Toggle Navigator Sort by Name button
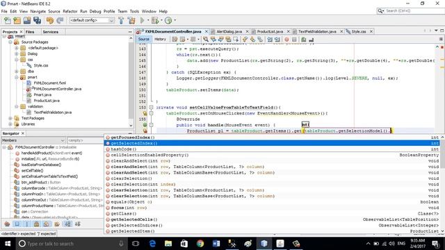The height and width of the screenshot is (250, 445). [67, 224]
